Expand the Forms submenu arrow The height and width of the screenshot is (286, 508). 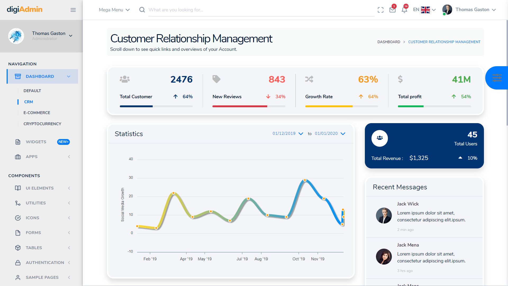tap(69, 233)
